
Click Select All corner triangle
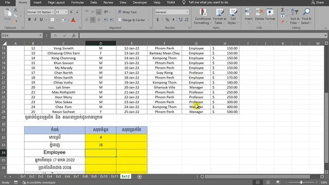coord(4,43)
